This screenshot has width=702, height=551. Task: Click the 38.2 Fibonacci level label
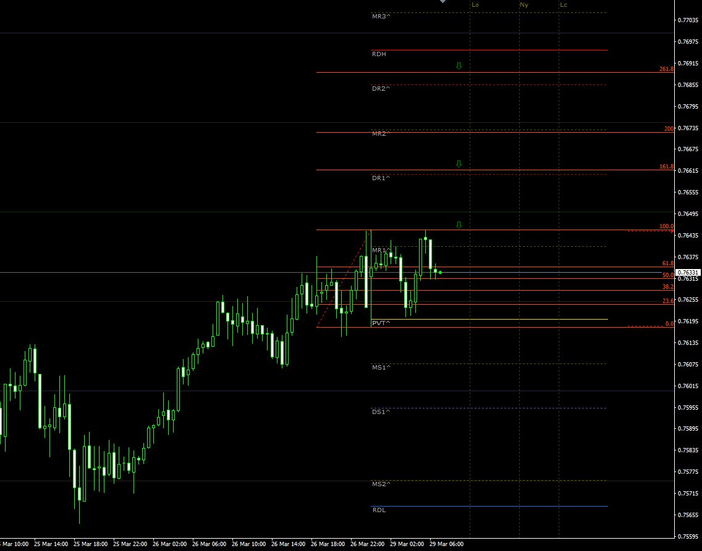click(x=668, y=287)
